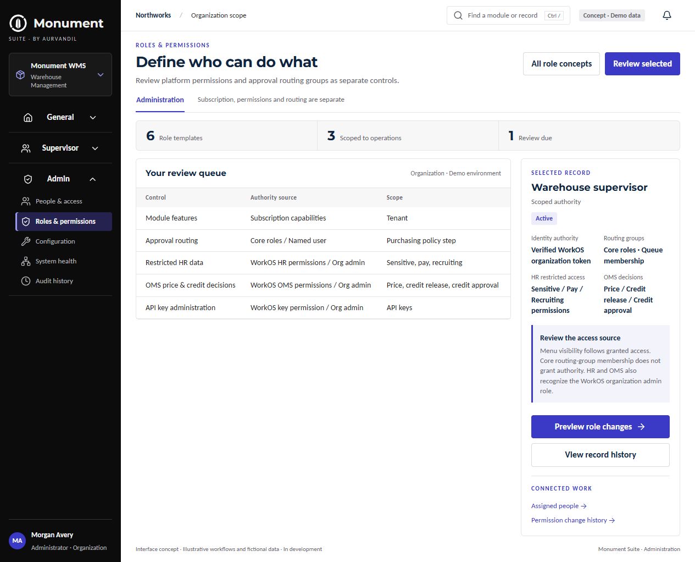
Task: Click Morgan Avery profile name
Action: coord(52,535)
